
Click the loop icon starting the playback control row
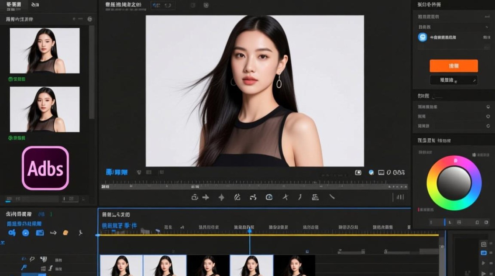tap(195, 197)
